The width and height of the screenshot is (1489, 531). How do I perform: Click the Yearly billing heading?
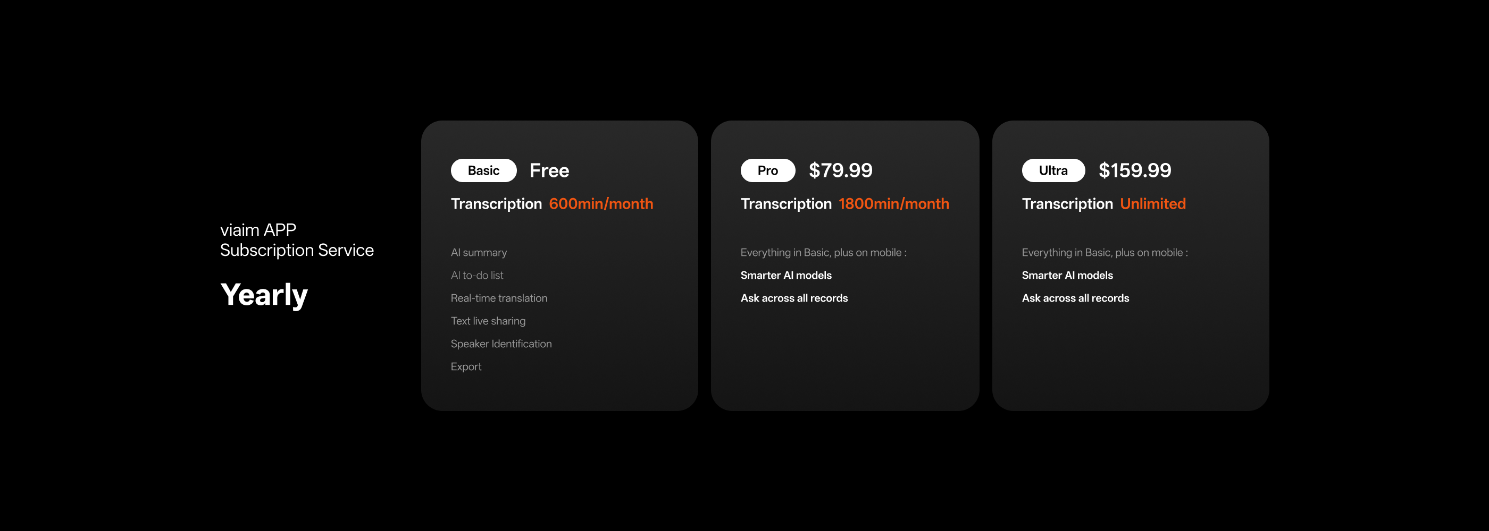pos(264,295)
